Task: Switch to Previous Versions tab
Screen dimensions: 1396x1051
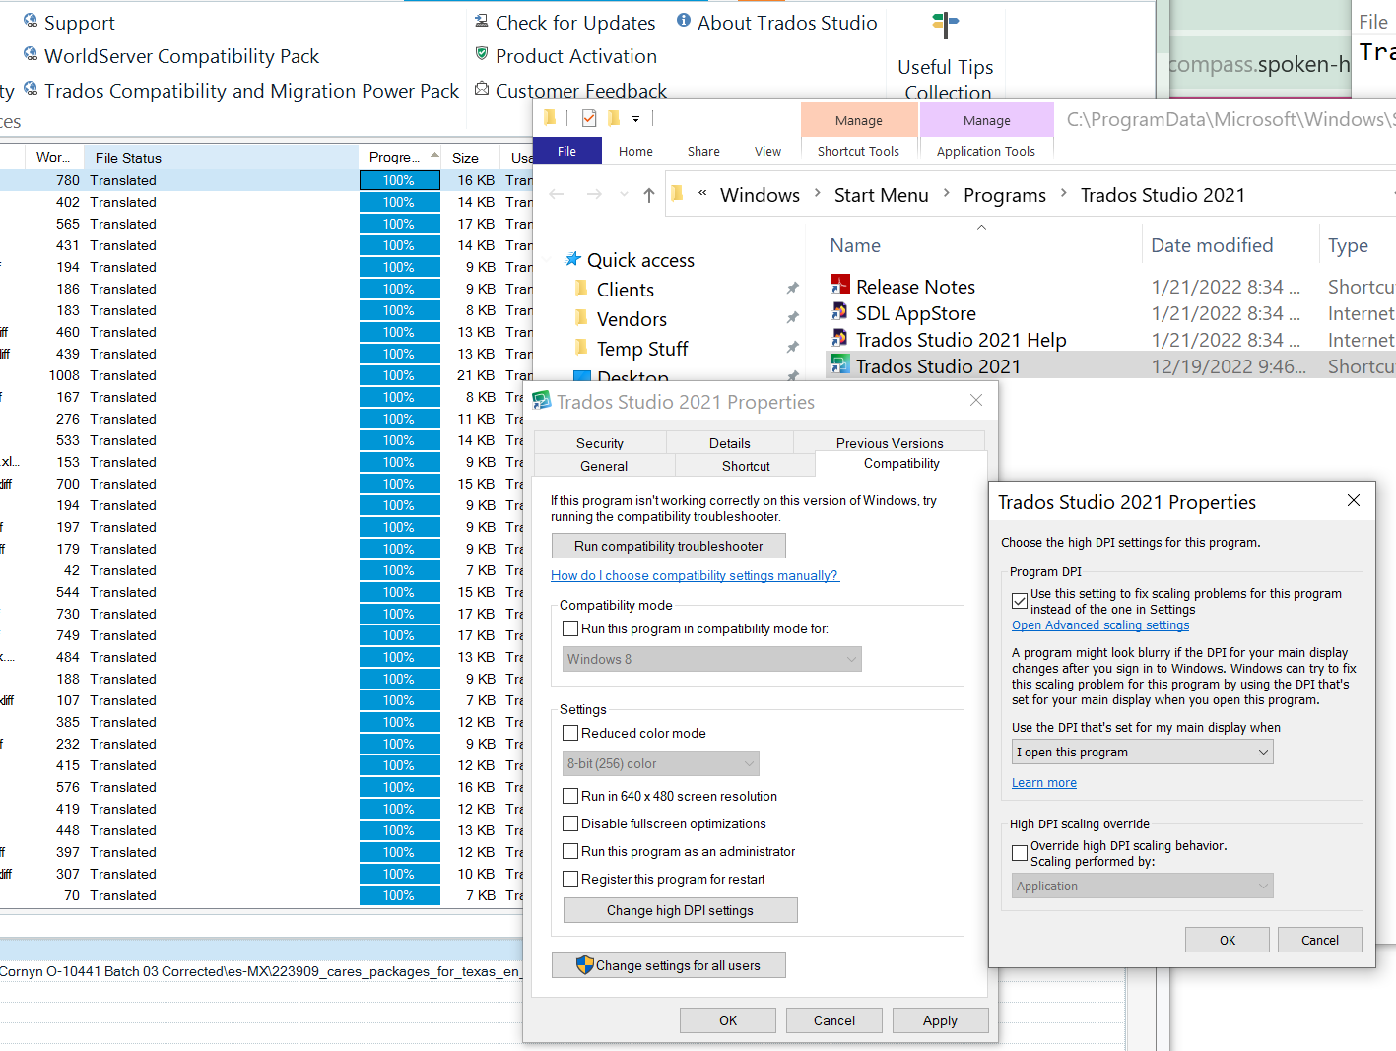Action: coord(890,443)
